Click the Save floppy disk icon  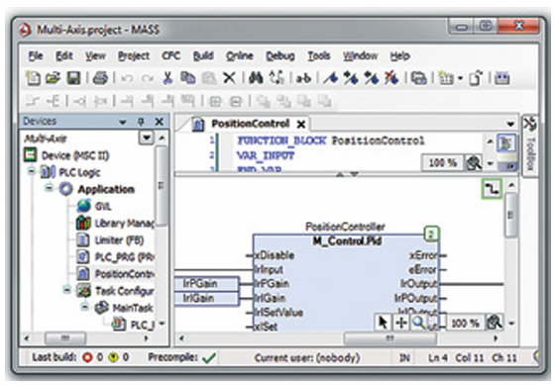click(74, 78)
